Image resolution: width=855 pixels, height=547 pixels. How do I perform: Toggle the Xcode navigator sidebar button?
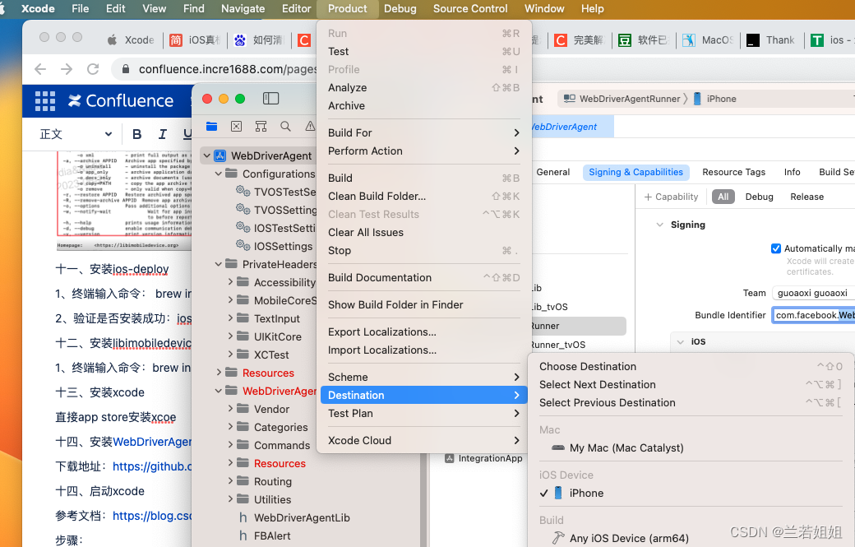[x=270, y=98]
